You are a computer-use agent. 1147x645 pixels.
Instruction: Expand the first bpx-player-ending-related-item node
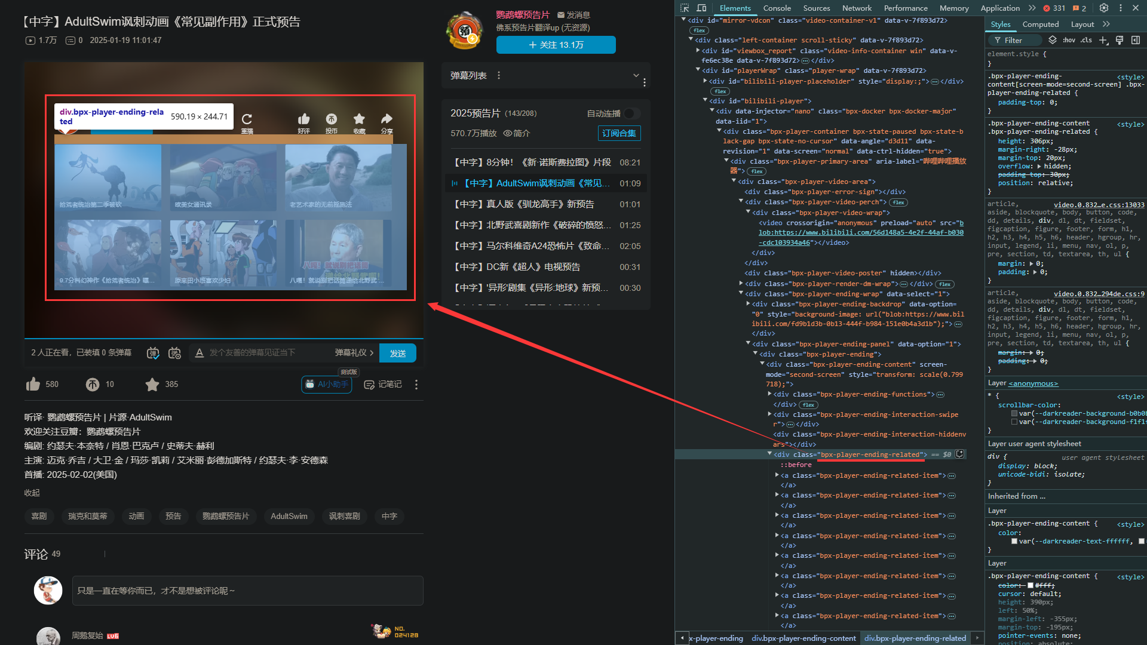(777, 475)
